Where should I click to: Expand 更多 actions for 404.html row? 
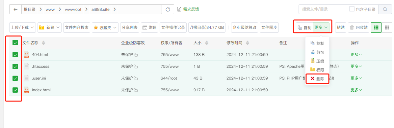pyautogui.click(x=356, y=54)
